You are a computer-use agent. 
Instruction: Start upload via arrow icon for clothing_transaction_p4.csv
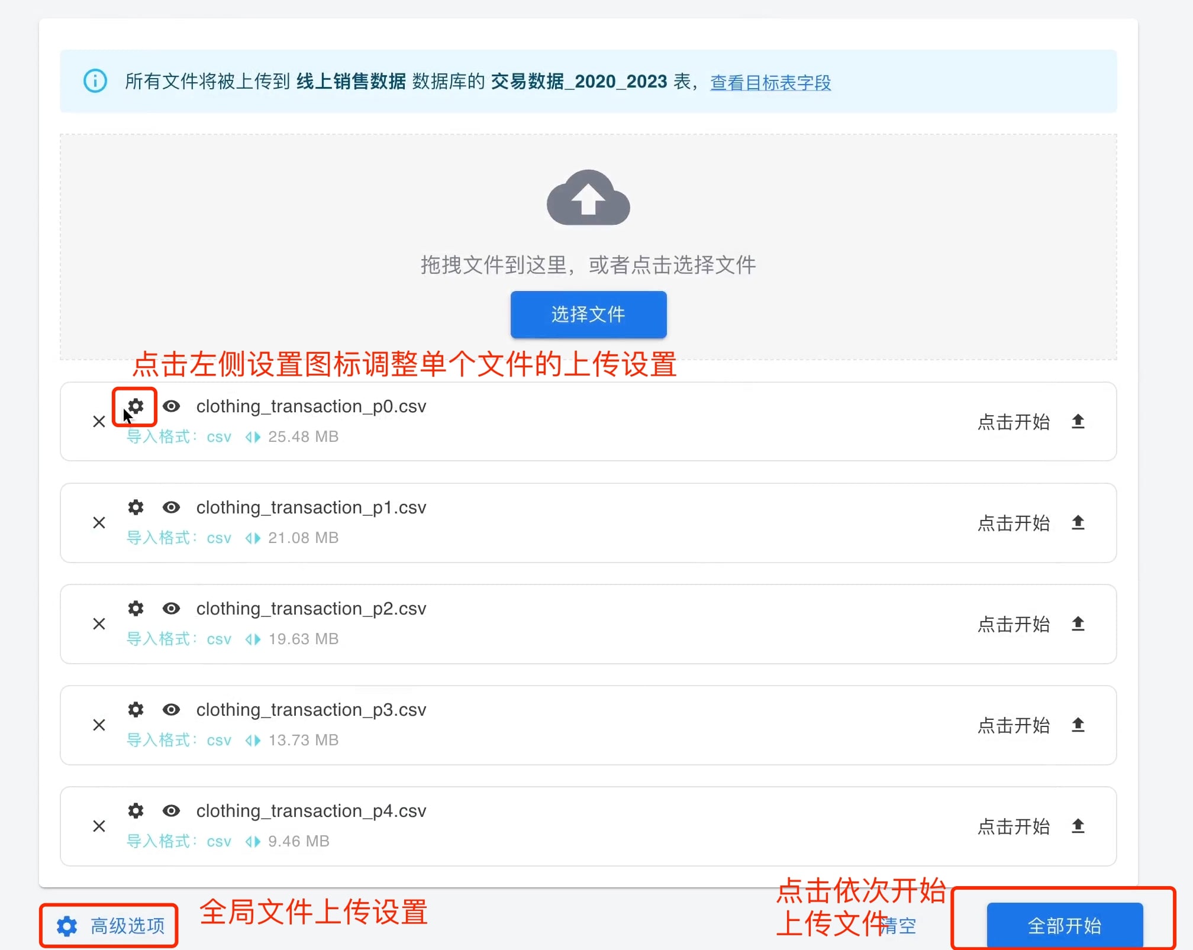click(1077, 826)
